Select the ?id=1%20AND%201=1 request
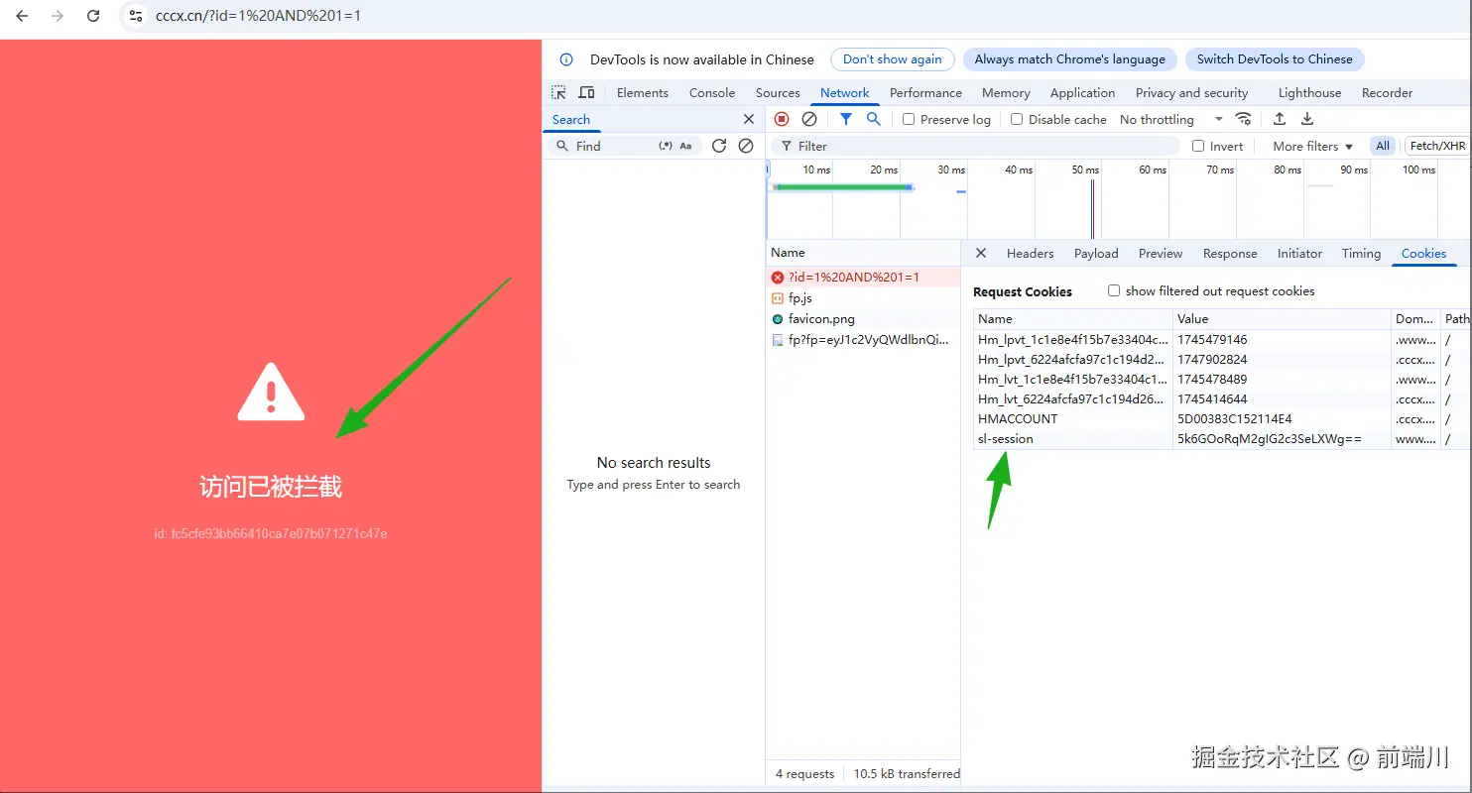Screen dimensions: 1472x793 862,277
